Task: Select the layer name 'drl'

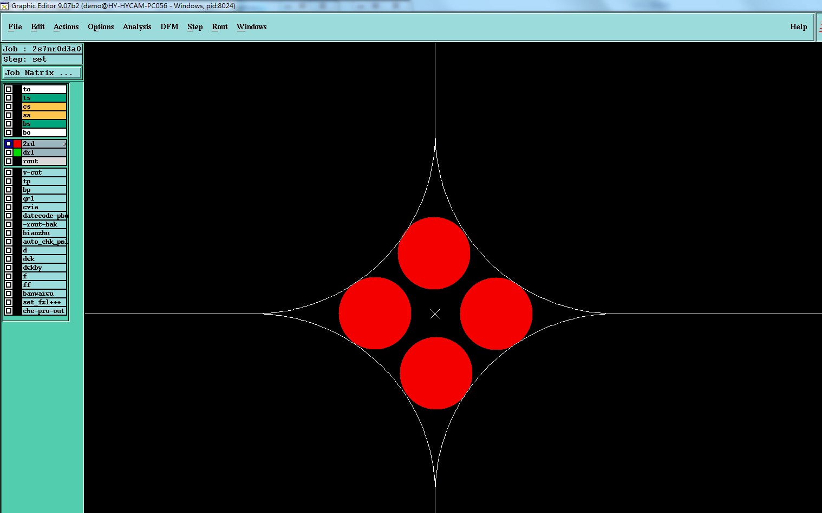Action: pyautogui.click(x=44, y=152)
